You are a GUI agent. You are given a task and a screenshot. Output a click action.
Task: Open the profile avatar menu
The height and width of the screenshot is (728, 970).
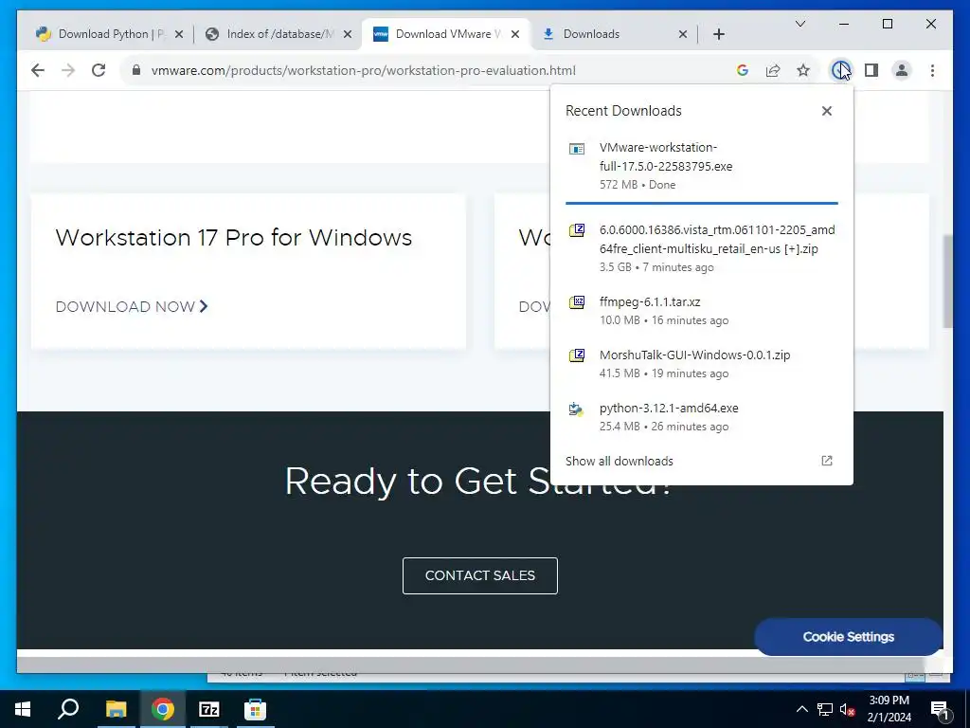(902, 70)
